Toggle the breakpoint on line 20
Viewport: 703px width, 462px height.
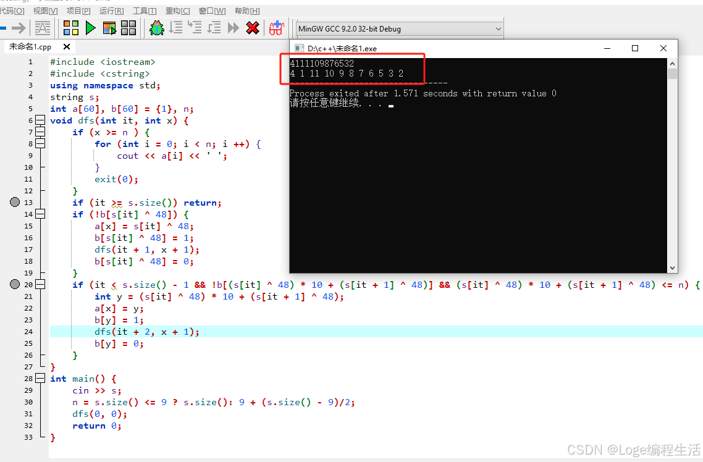[x=15, y=284]
